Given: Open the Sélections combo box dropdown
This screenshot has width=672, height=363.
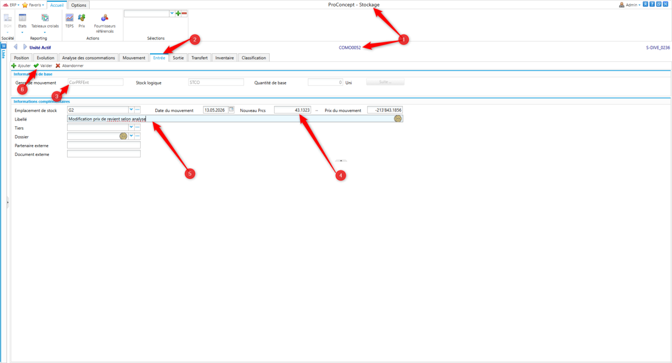Looking at the screenshot, I should pyautogui.click(x=172, y=14).
